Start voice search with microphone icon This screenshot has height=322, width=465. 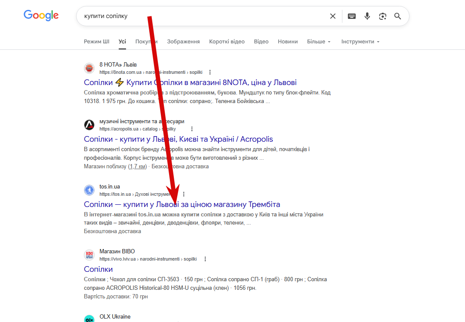(x=367, y=16)
